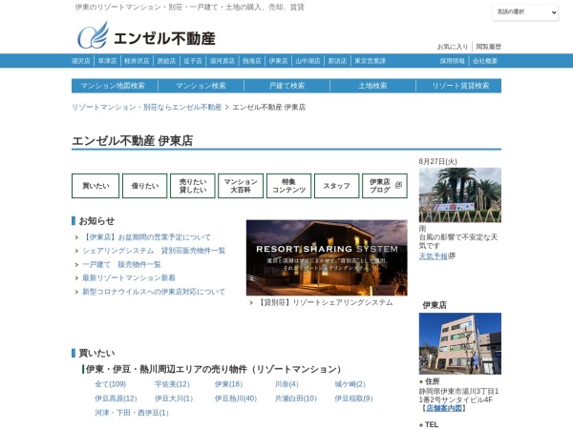Select 川奈(4) listings
This screenshot has height=429, width=573.
(x=286, y=384)
